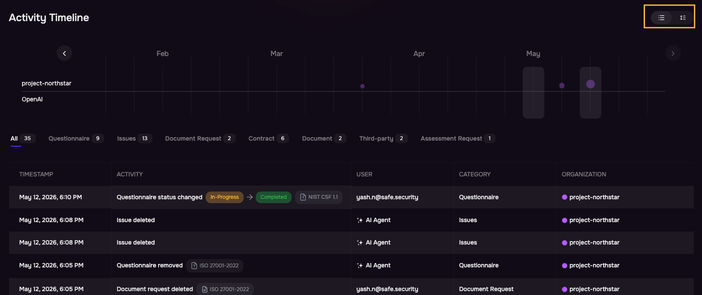Click project-northstar purple dot in first row
702x295 pixels.
(x=565, y=198)
